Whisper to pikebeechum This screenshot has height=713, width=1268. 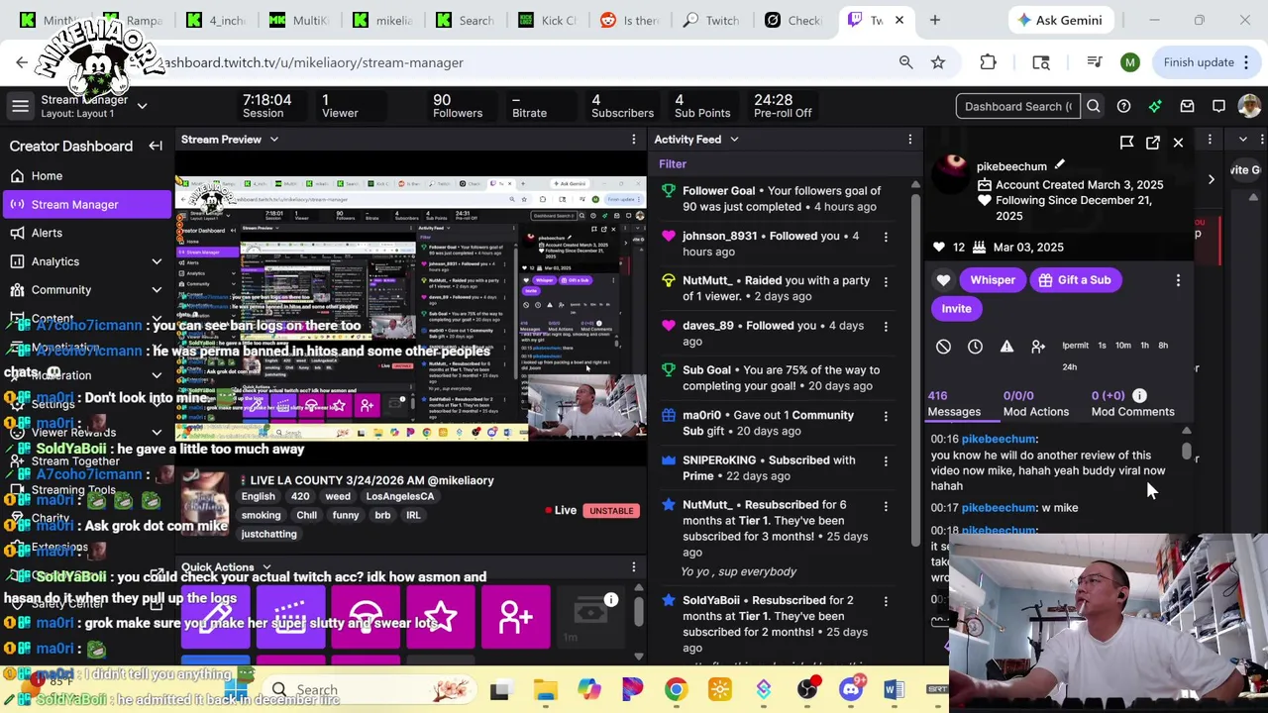(993, 280)
